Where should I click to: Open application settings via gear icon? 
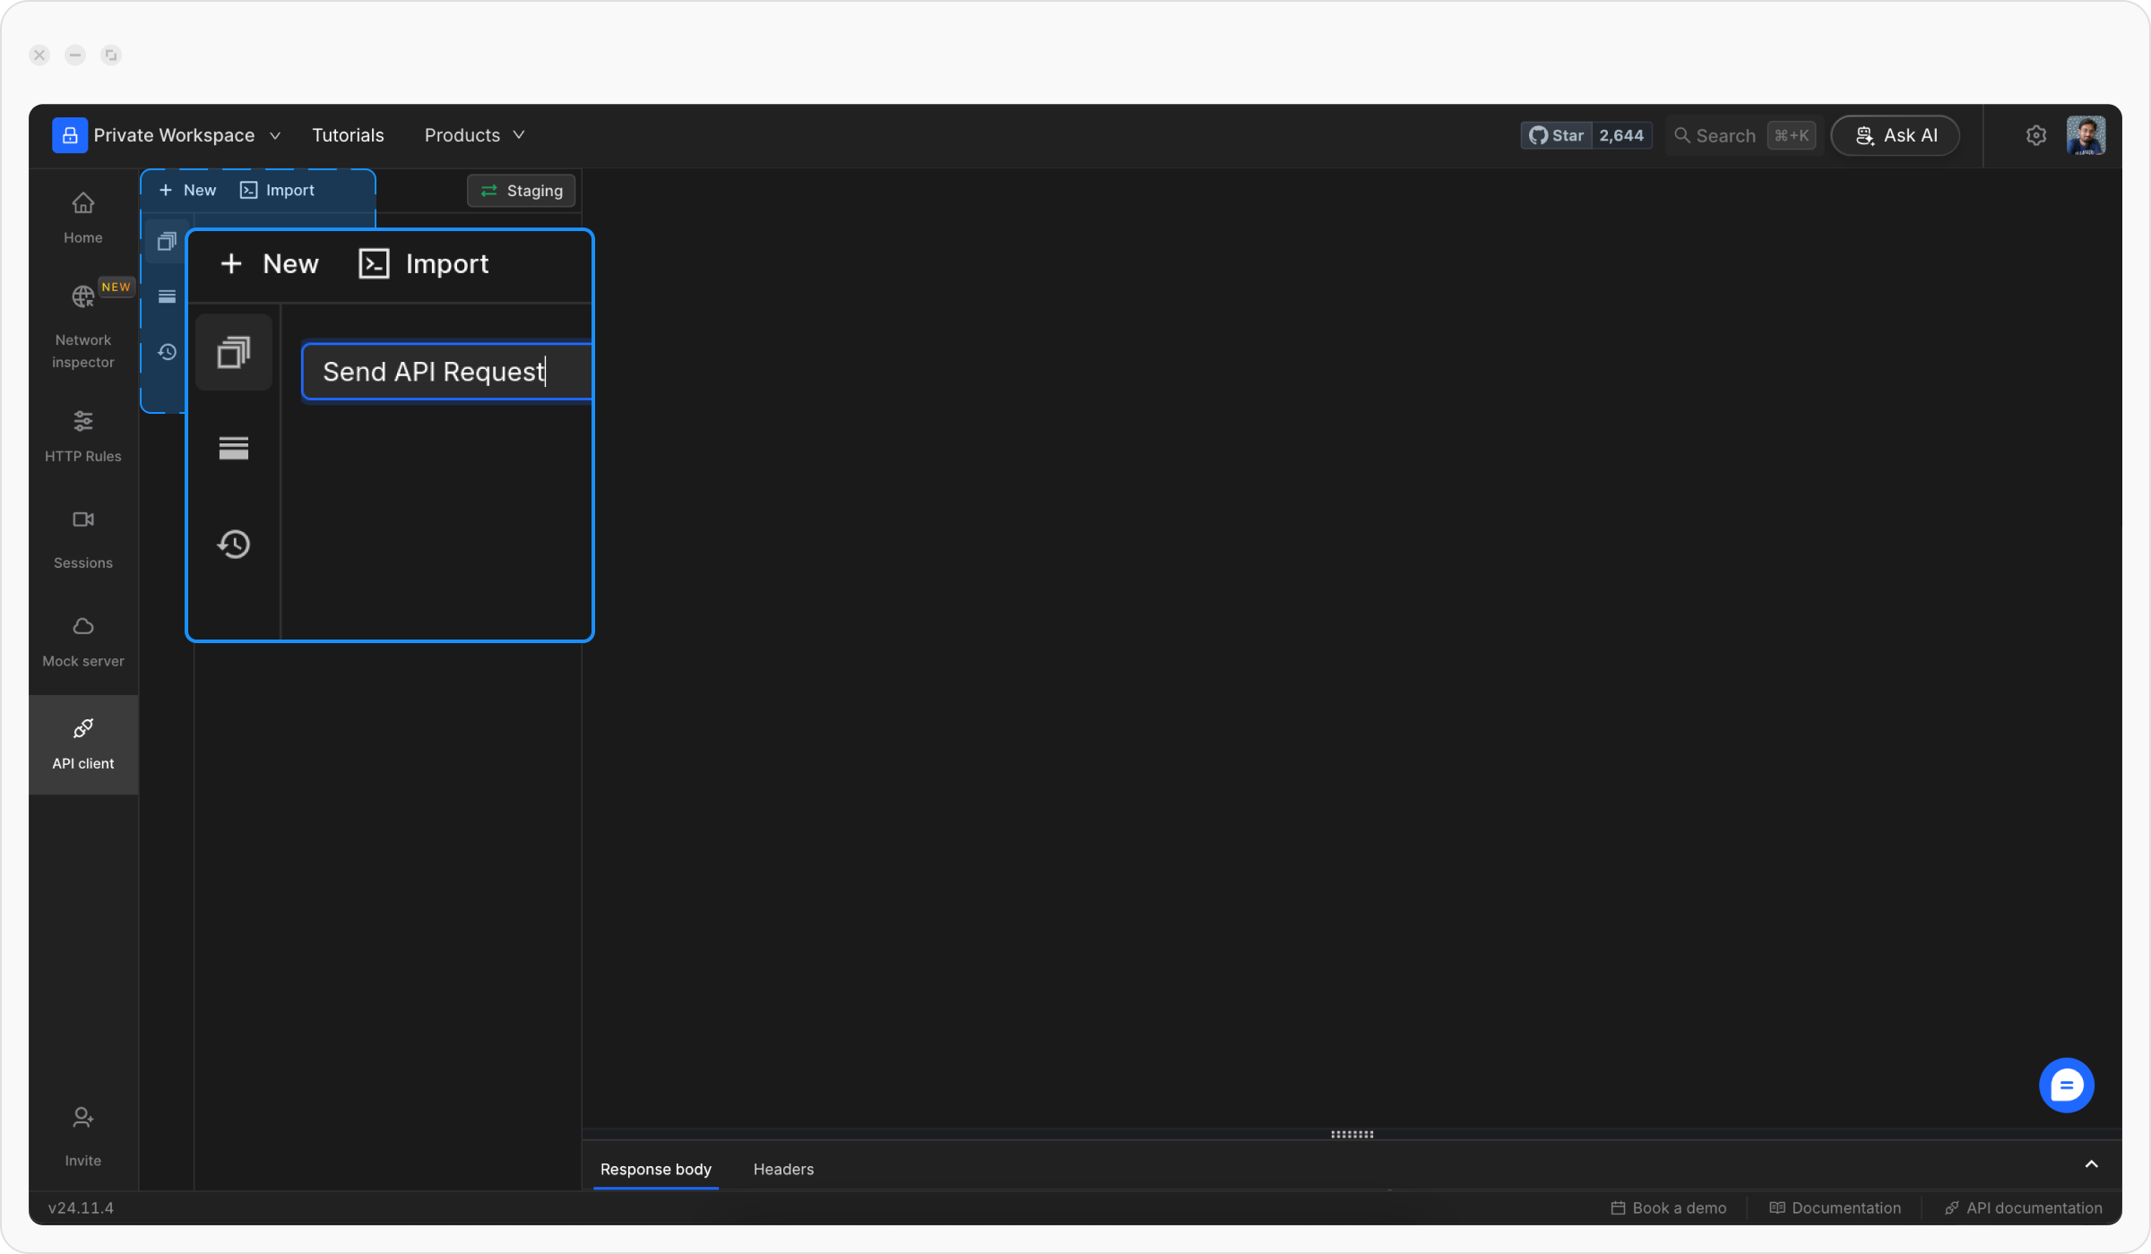pyautogui.click(x=2036, y=135)
